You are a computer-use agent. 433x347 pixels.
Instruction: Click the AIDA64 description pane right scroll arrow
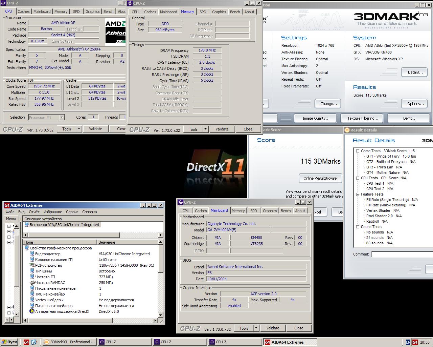click(161, 235)
